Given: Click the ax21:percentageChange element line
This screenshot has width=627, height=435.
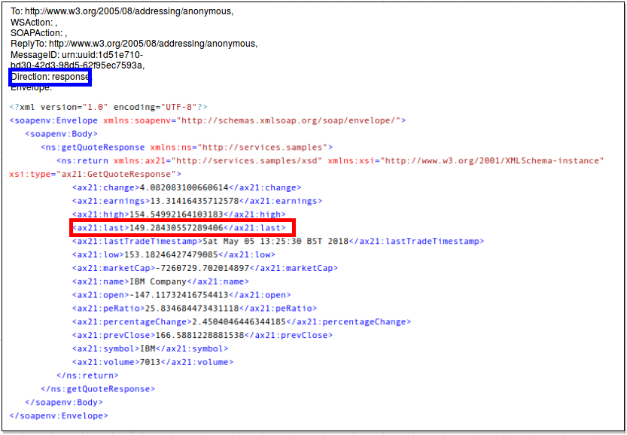Looking at the screenshot, I should click(x=241, y=322).
